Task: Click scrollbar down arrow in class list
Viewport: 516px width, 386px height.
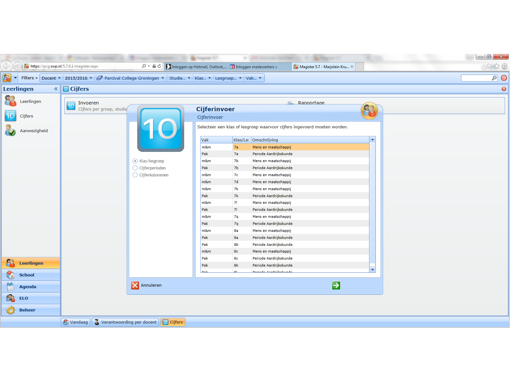Action: tap(372, 270)
